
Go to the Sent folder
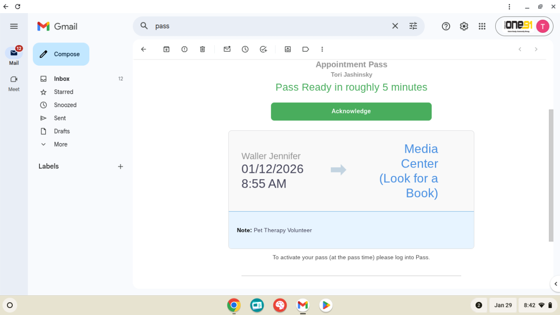[60, 118]
